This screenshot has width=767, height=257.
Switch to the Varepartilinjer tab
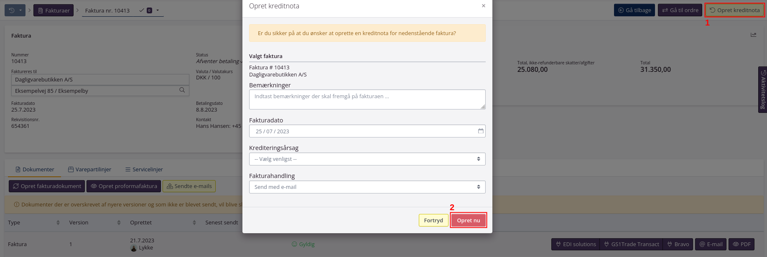point(89,170)
